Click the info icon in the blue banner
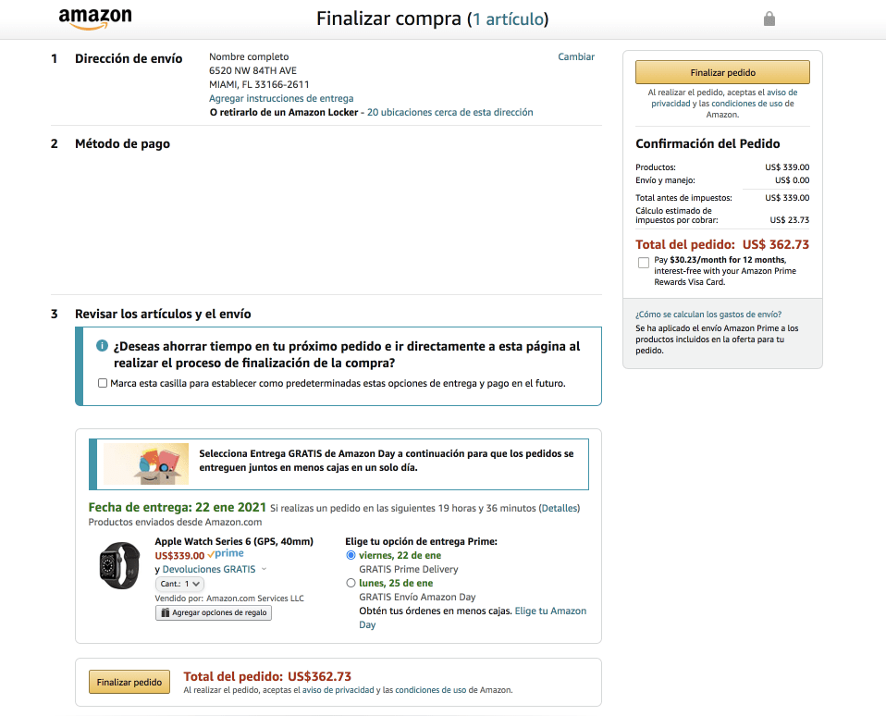The height and width of the screenshot is (716, 886). tap(102, 347)
